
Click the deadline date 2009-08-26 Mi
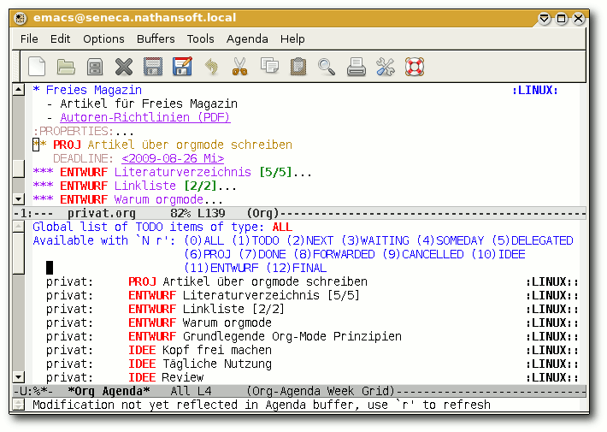tap(173, 158)
